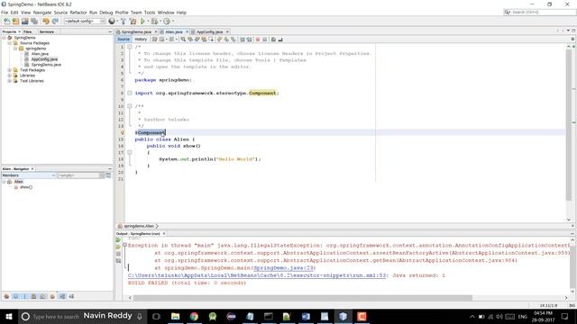Click the Open Project toolbar icon

coord(24,22)
